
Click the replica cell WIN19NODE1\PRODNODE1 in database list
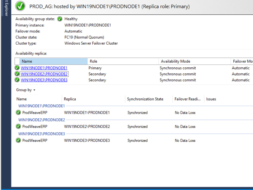tap(87, 113)
